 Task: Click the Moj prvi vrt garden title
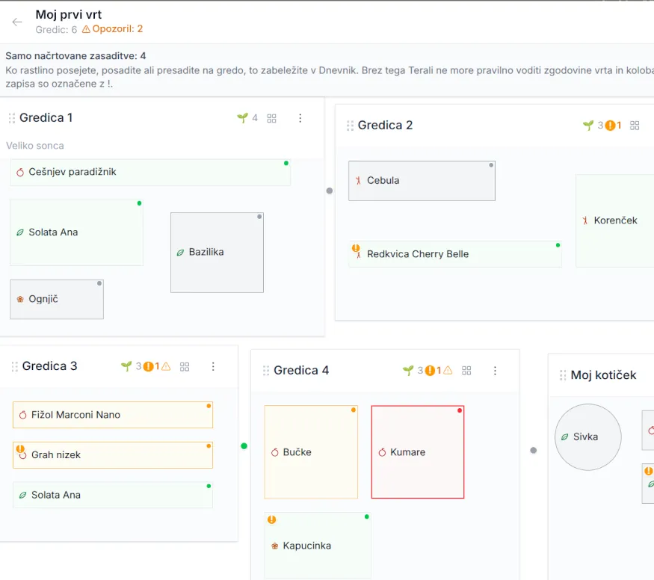[x=69, y=15]
